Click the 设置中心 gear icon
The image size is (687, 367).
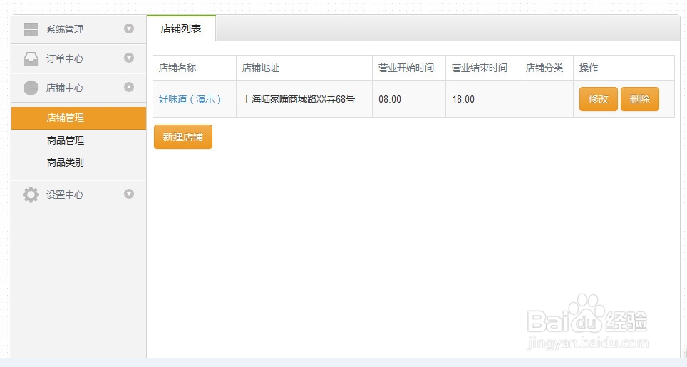[31, 195]
